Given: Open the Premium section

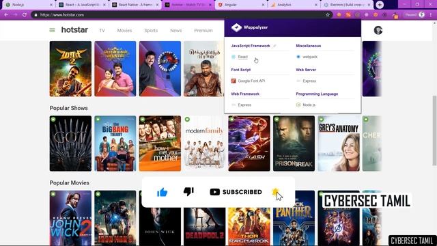Looking at the screenshot, I should pos(203,30).
